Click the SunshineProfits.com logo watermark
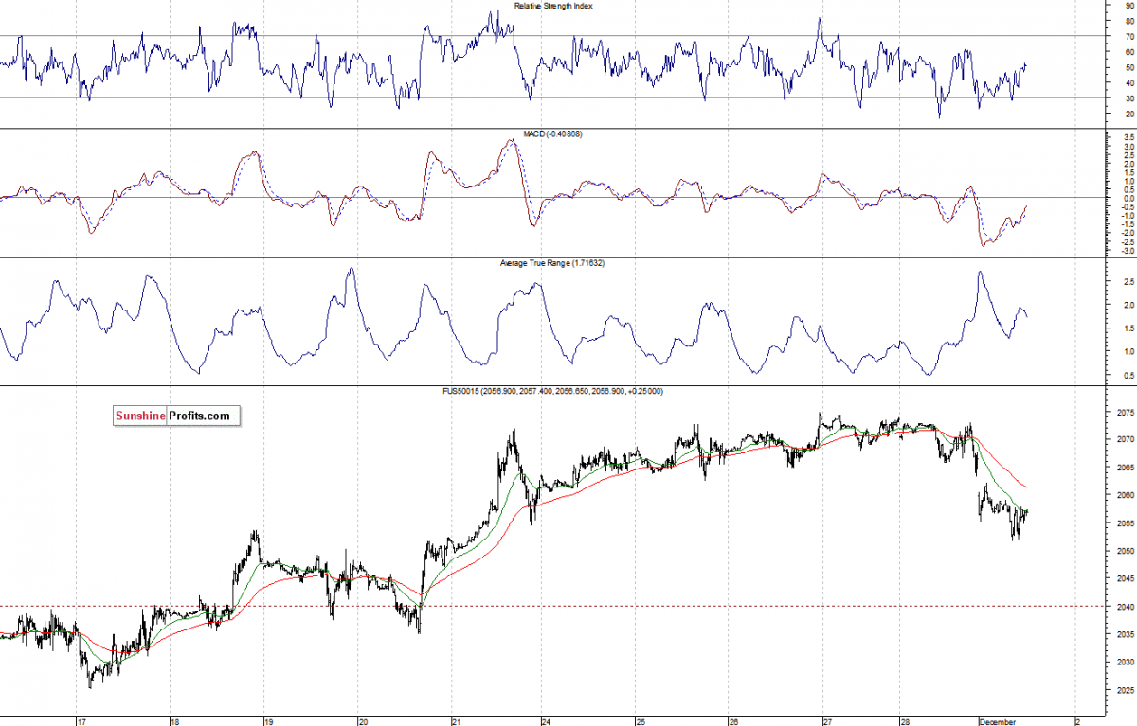This screenshot has height=726, width=1137. (176, 416)
